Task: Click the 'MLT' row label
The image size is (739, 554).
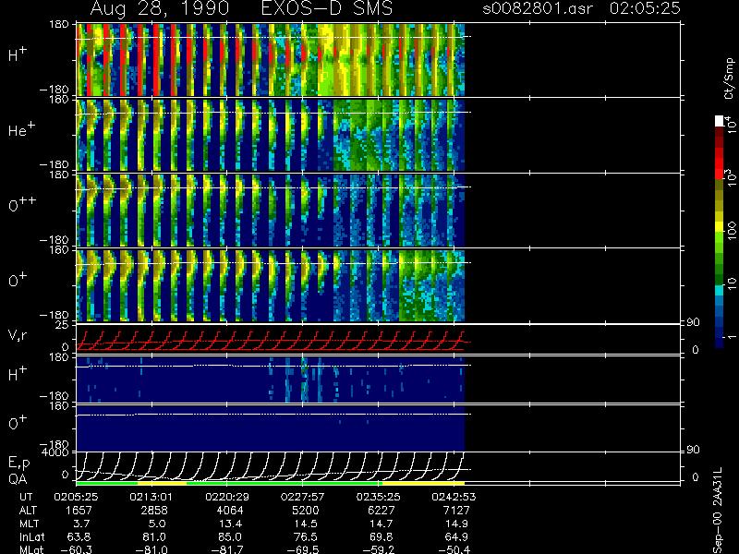Action: point(29,524)
